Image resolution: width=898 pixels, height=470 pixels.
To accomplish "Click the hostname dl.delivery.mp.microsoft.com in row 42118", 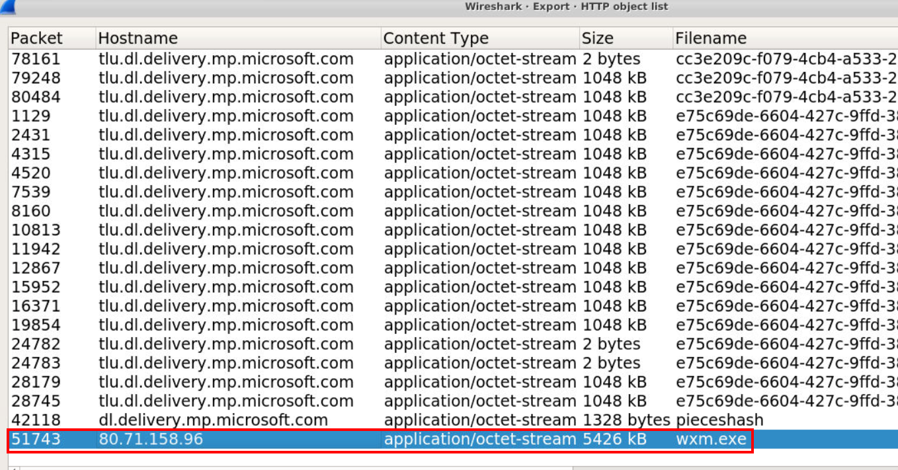I will 213,420.
